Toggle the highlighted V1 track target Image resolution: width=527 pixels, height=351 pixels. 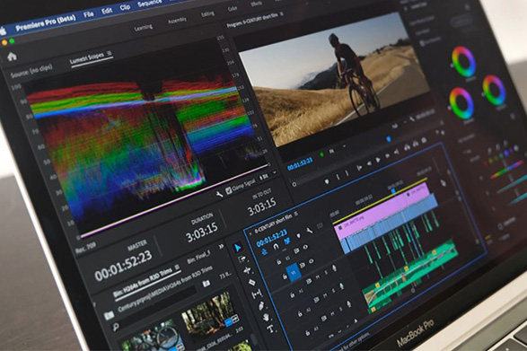point(293,273)
